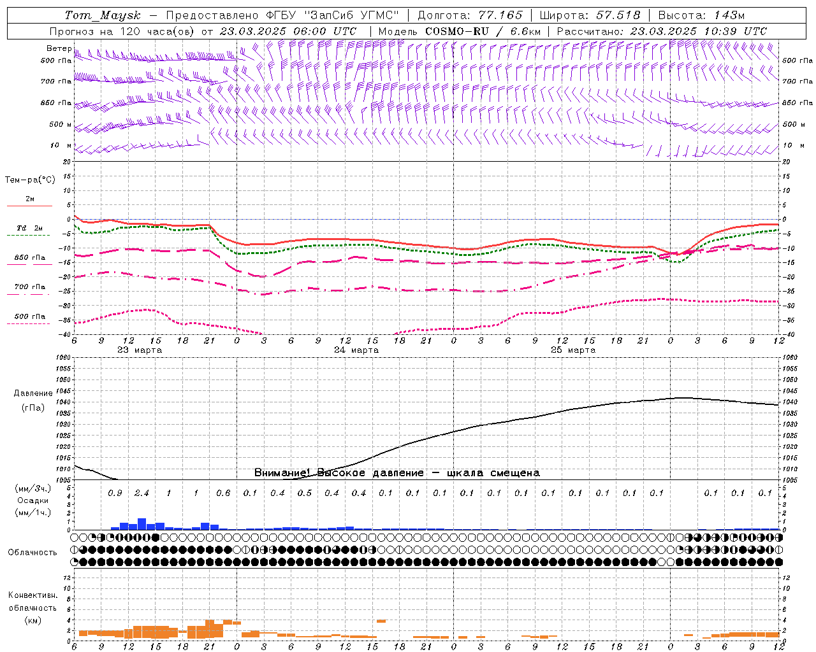Click the "10 м" wind level label on the left
Screen dimensions: 816x652
[61, 145]
